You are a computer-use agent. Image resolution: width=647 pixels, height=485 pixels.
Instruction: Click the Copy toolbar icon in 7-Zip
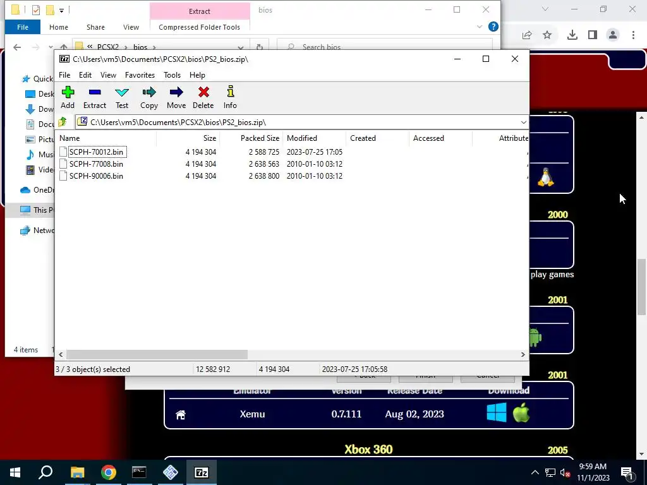149,98
